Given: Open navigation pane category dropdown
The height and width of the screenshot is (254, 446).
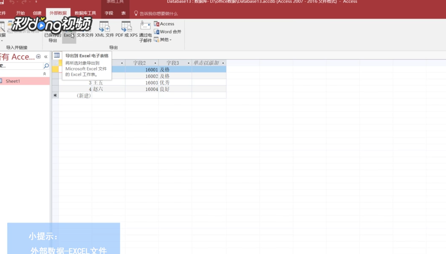Looking at the screenshot, I should [38, 57].
